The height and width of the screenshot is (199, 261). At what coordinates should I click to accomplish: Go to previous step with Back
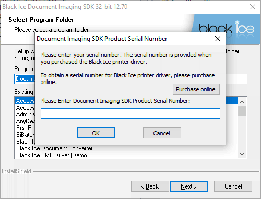[150, 186]
